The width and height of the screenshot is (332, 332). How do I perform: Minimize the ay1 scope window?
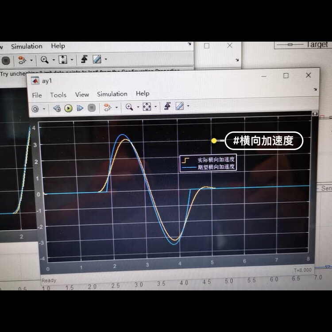(x=264, y=76)
